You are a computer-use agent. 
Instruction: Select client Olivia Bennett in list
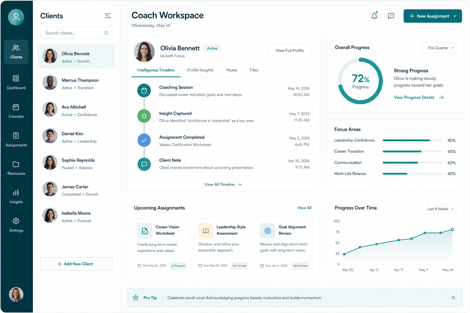point(76,57)
